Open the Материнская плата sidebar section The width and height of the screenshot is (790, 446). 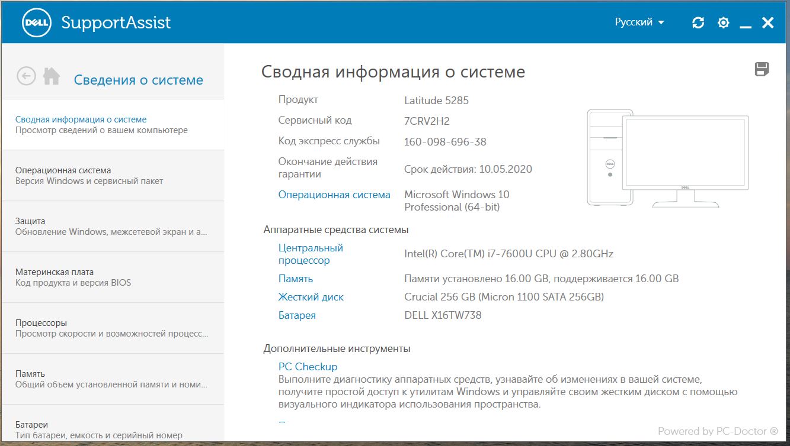pos(113,277)
